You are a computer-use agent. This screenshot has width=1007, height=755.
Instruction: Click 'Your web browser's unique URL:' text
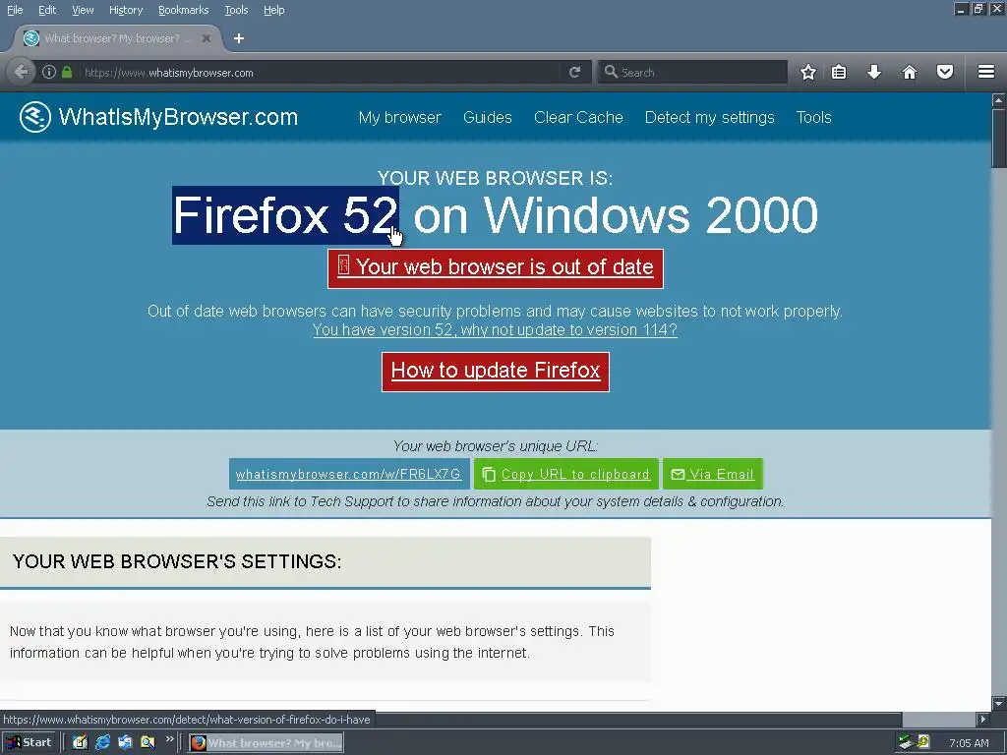[x=496, y=445]
